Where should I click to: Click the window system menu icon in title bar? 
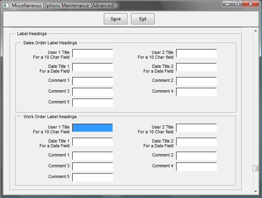6,6
